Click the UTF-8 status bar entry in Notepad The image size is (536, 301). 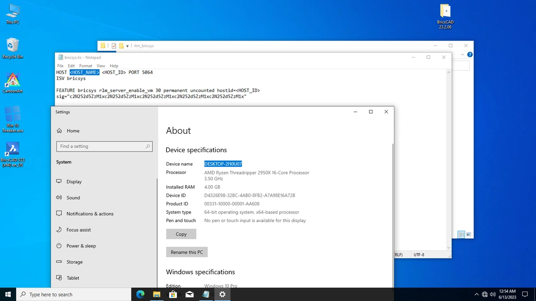pyautogui.click(x=419, y=255)
